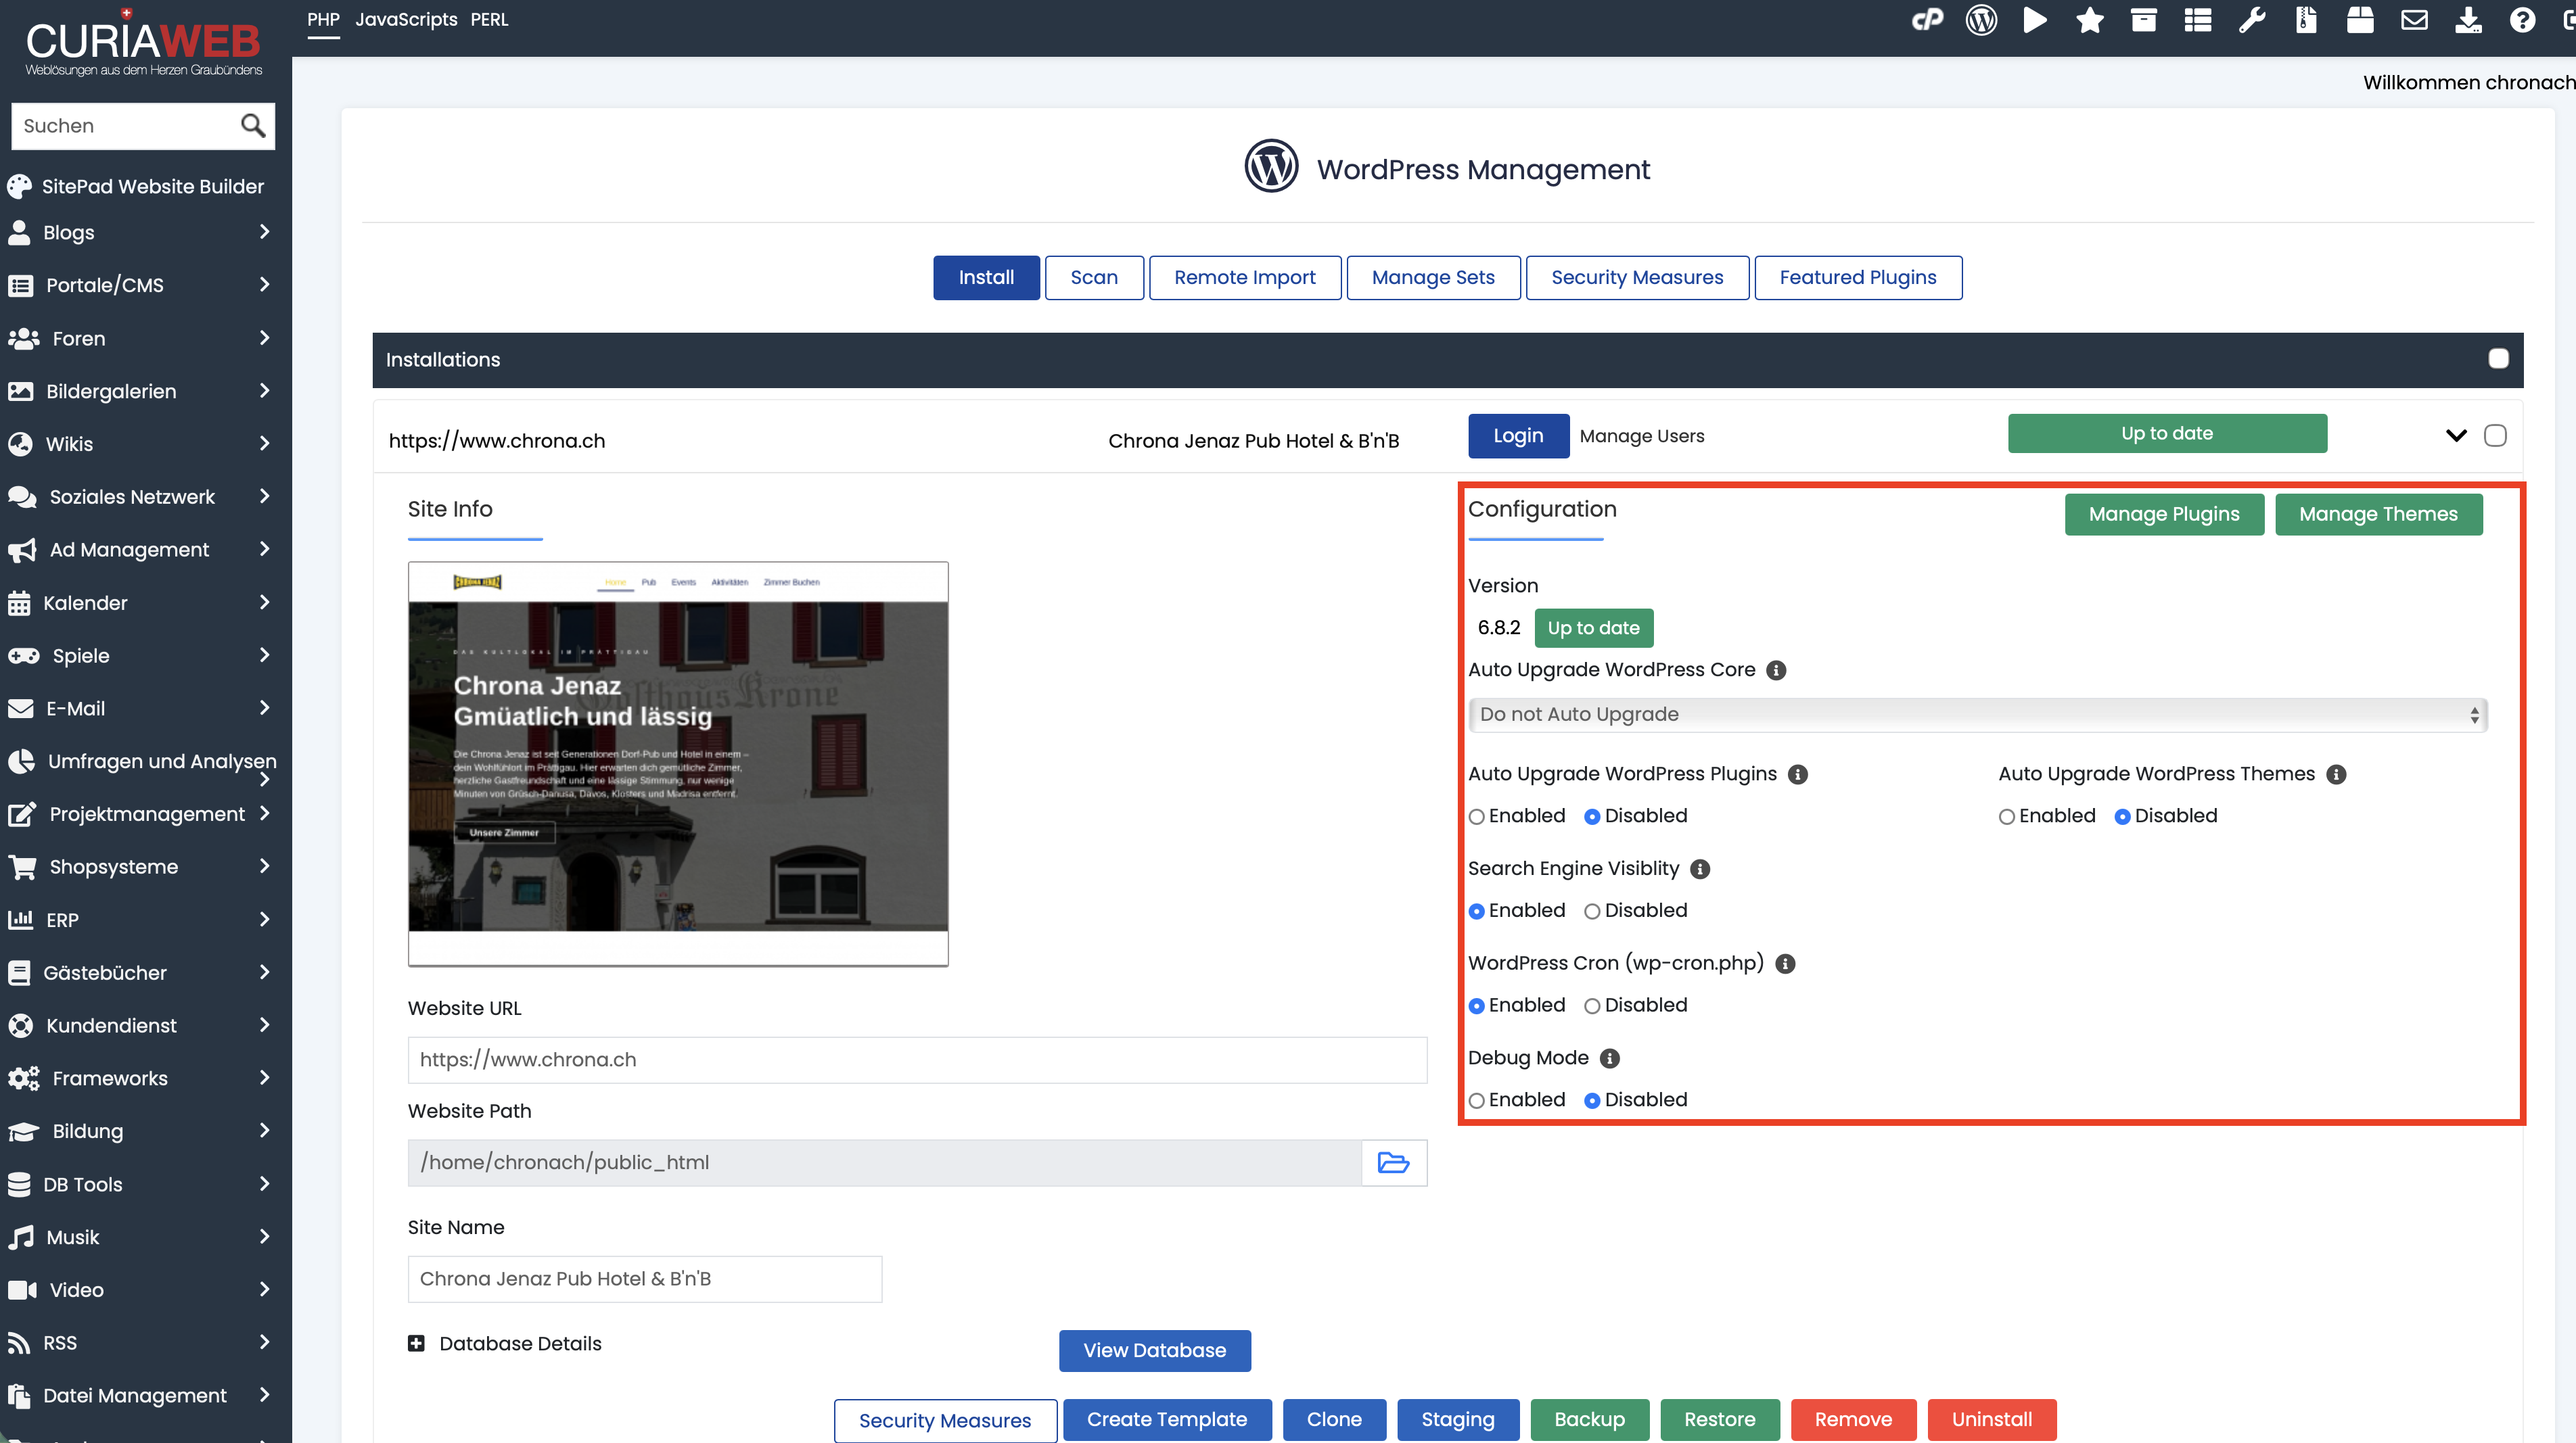
Task: Open the WordPress icon in the top toolbar
Action: 1981,20
